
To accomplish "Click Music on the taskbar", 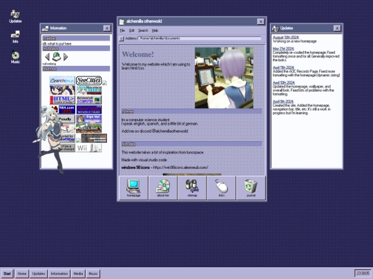I will click(x=93, y=273).
